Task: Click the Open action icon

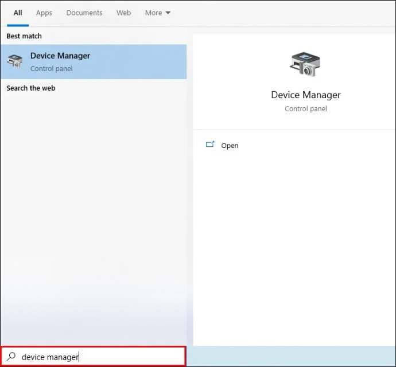Action: tap(210, 145)
